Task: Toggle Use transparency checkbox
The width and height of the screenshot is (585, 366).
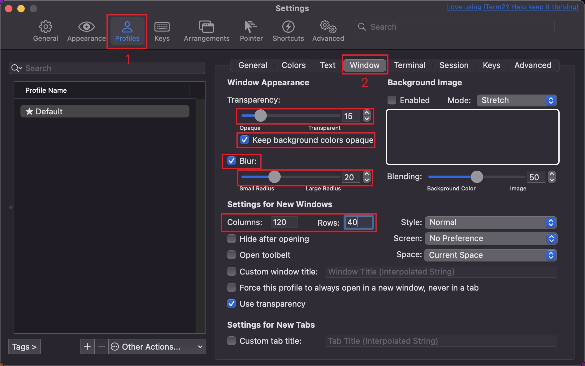Action: (232, 304)
